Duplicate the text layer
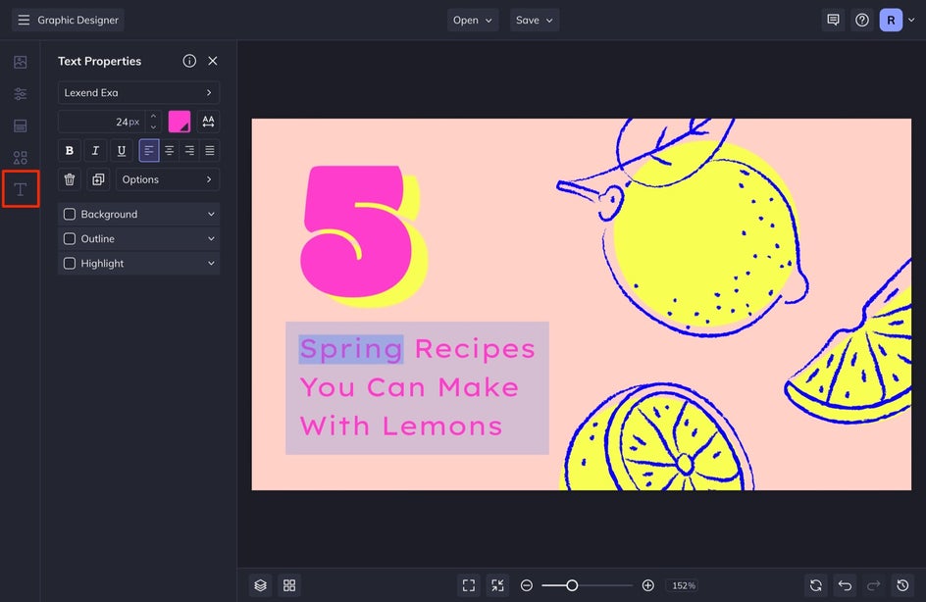The image size is (926, 602). [98, 179]
